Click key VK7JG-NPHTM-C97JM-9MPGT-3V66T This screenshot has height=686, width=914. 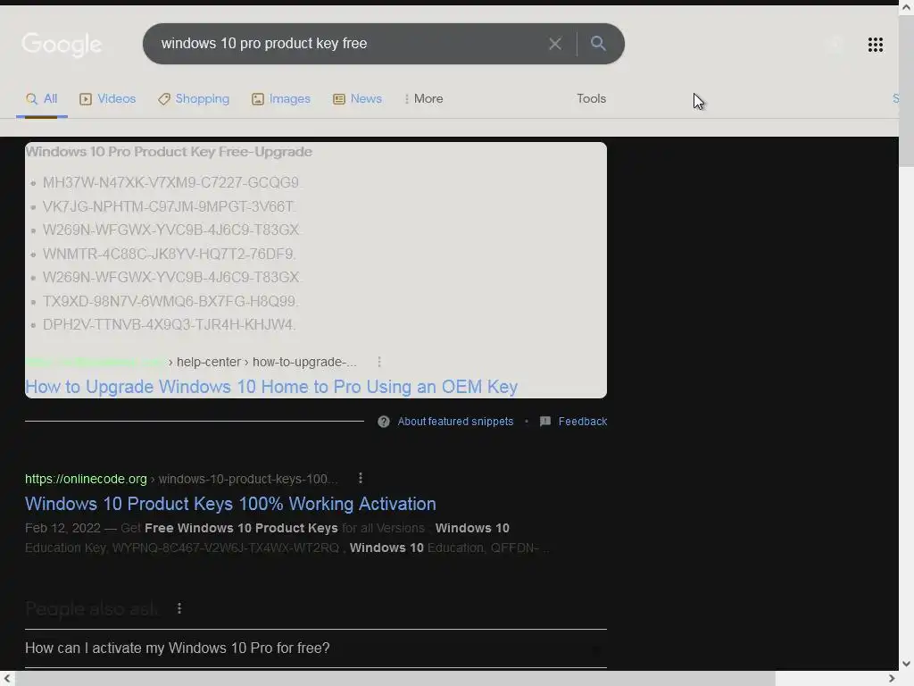(x=169, y=206)
